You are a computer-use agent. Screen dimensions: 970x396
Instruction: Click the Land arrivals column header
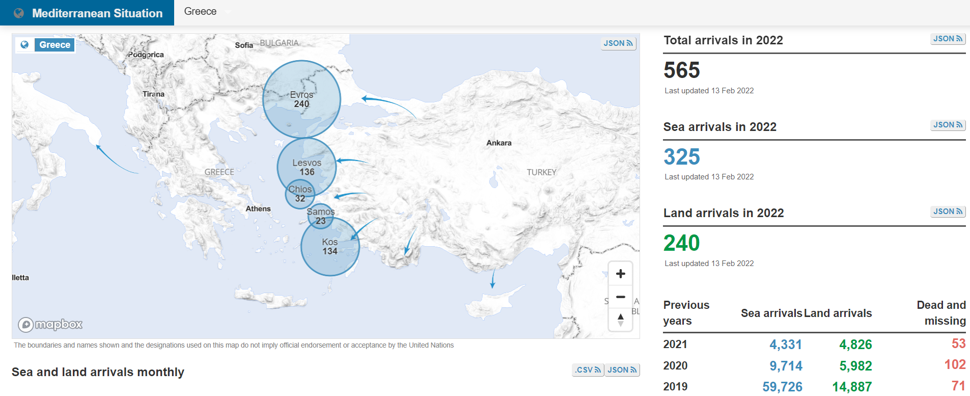838,313
